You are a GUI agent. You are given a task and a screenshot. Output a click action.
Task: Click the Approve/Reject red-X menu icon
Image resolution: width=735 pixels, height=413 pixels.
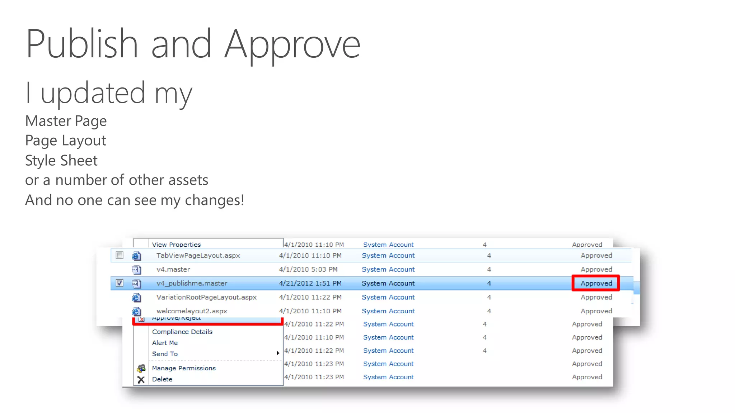tap(141, 319)
